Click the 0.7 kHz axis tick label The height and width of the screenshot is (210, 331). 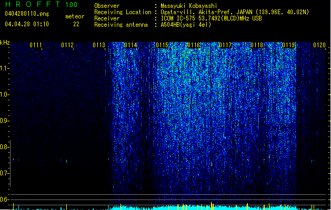tap(5, 173)
